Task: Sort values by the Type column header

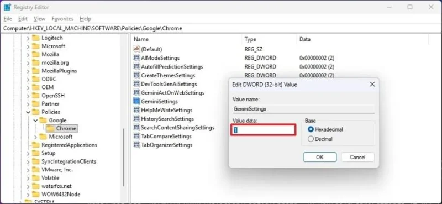Action: point(269,39)
